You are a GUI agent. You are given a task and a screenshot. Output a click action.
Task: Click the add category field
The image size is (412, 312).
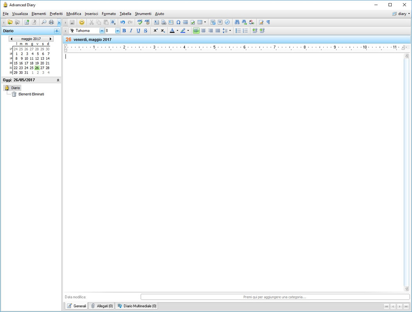click(275, 297)
